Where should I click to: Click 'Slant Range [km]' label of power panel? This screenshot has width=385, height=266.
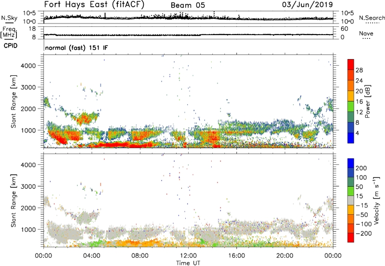(x=13, y=101)
